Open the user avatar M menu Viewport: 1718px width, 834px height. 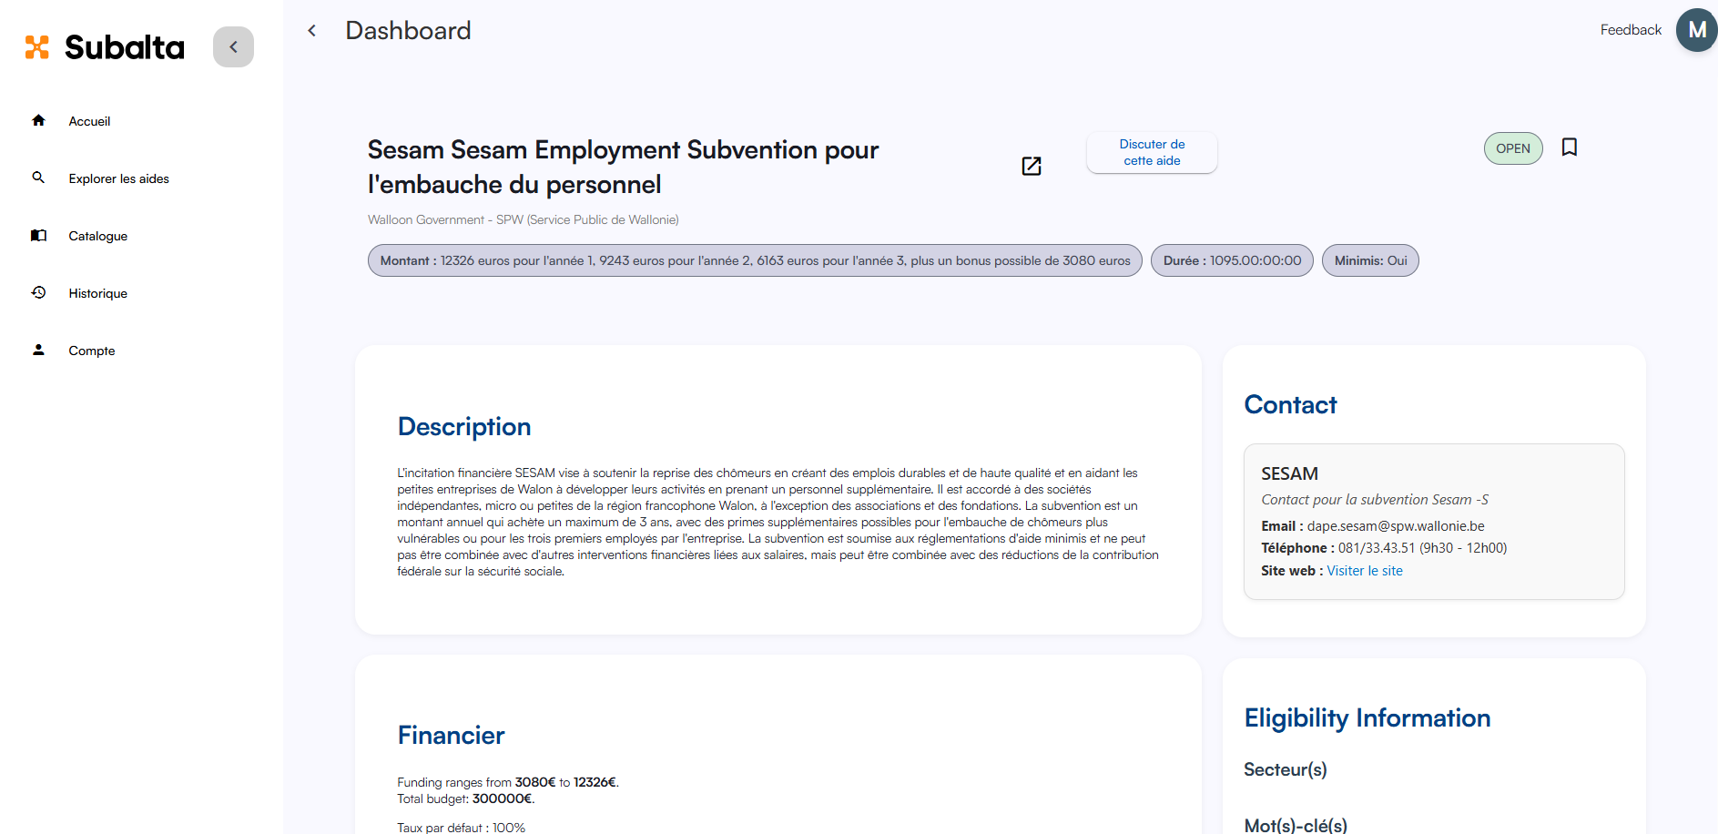[x=1696, y=30]
